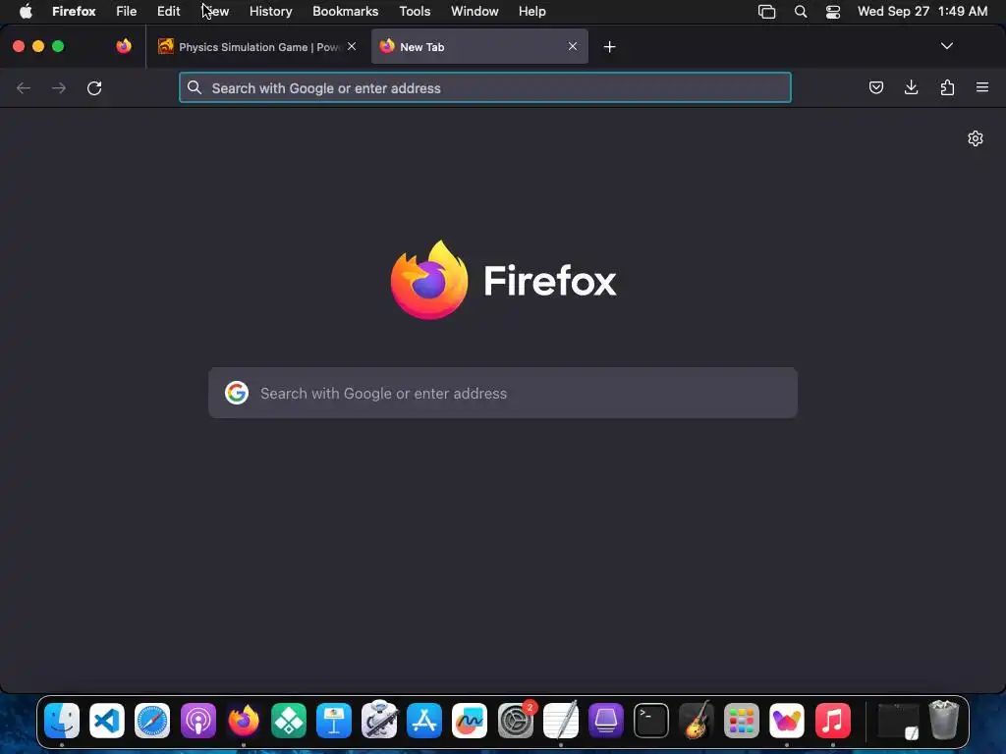The height and width of the screenshot is (754, 1006).
Task: Click the Google G logo icon
Action: [237, 393]
